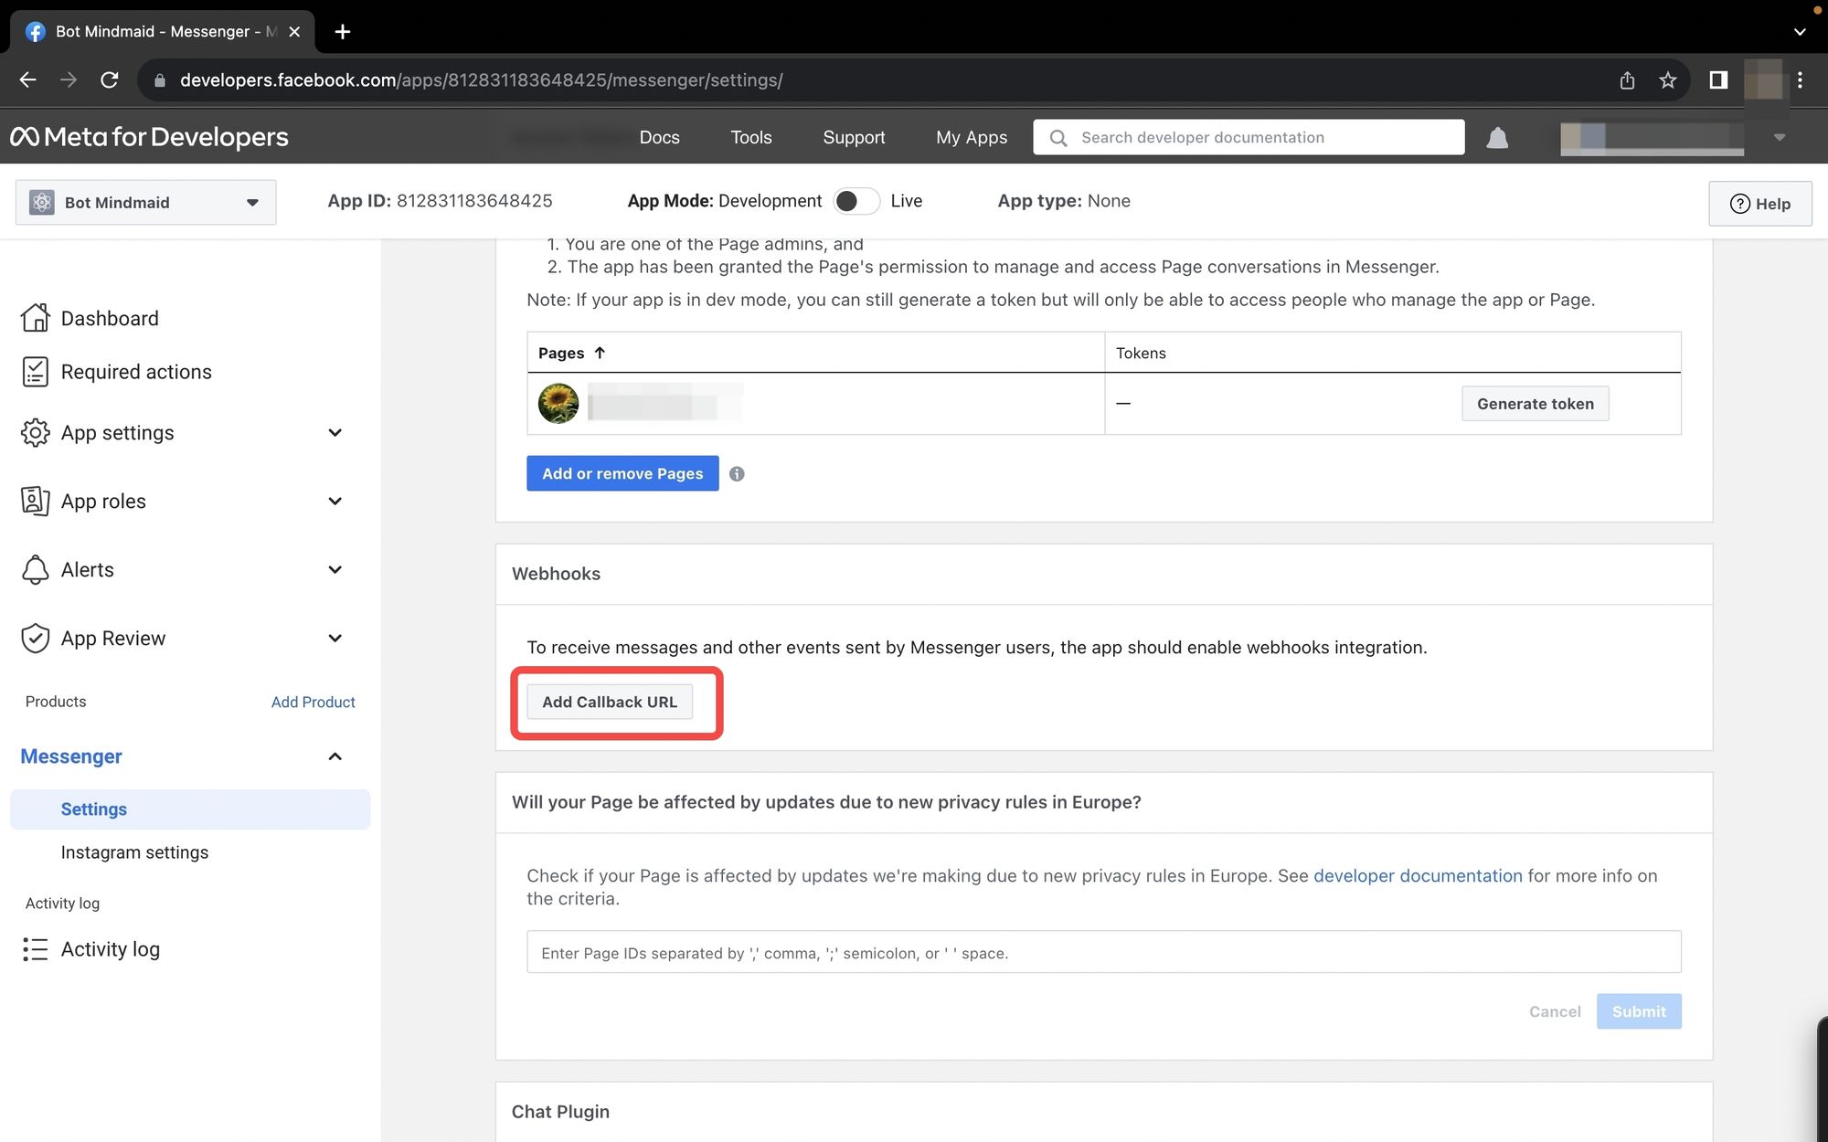This screenshot has height=1142, width=1828.
Task: Click the App Review shield icon
Action: (x=35, y=638)
